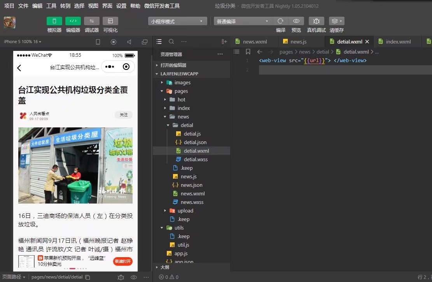Viewport: 432px width, 282px height.
Task: Open news.json in the file tree
Action: 191,185
